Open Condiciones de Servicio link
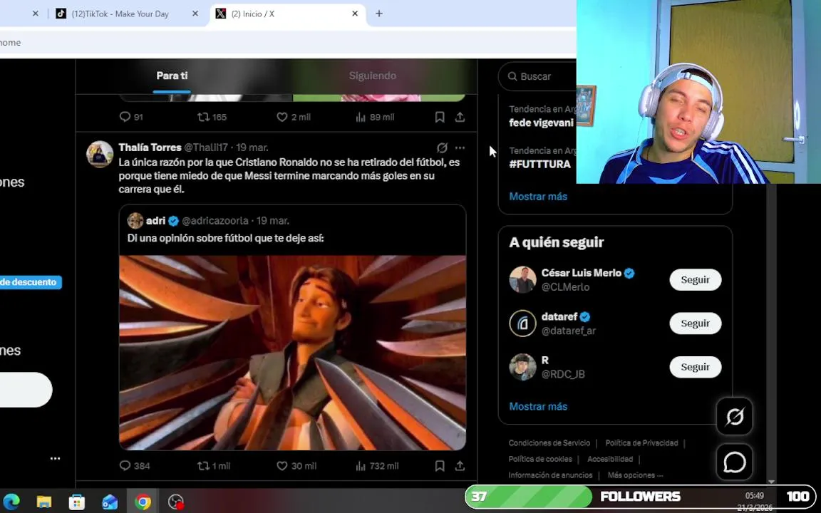 tap(549, 443)
